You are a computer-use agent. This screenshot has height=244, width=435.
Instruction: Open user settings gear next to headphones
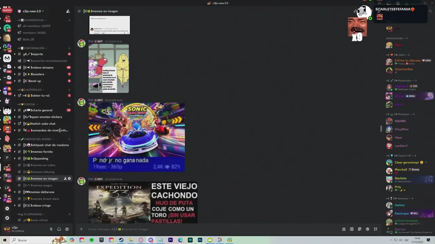click(x=67, y=229)
